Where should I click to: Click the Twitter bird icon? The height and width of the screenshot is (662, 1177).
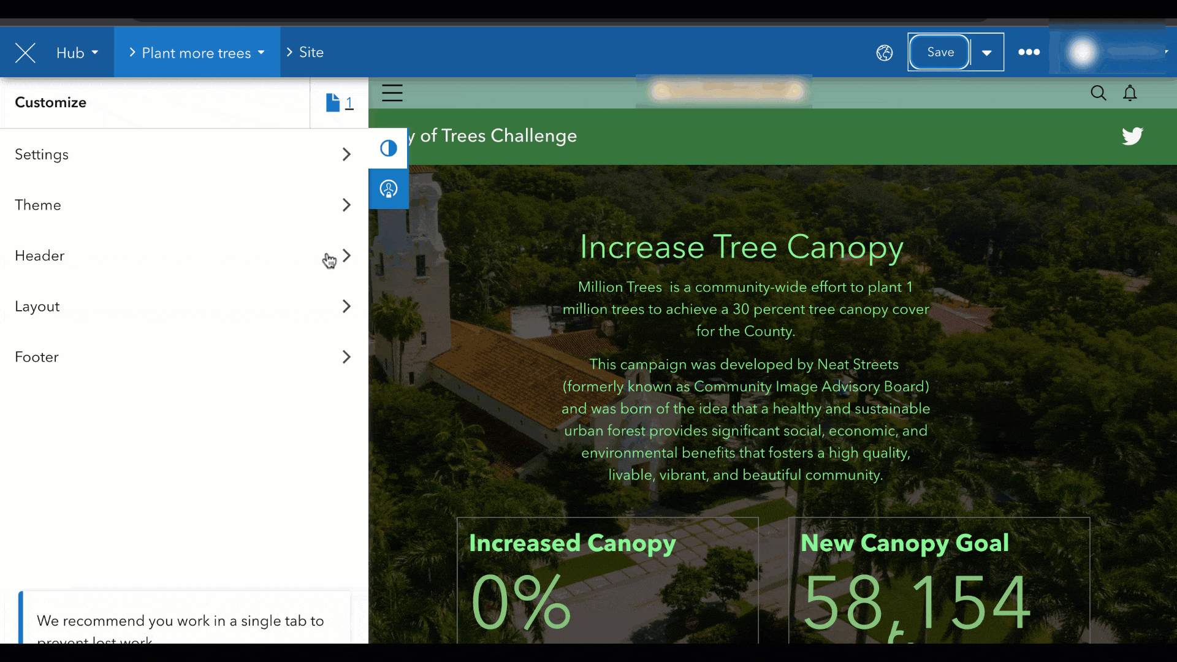coord(1132,135)
